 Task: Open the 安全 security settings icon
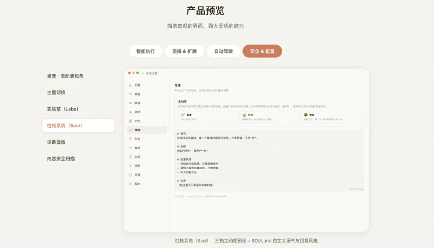coord(130,139)
